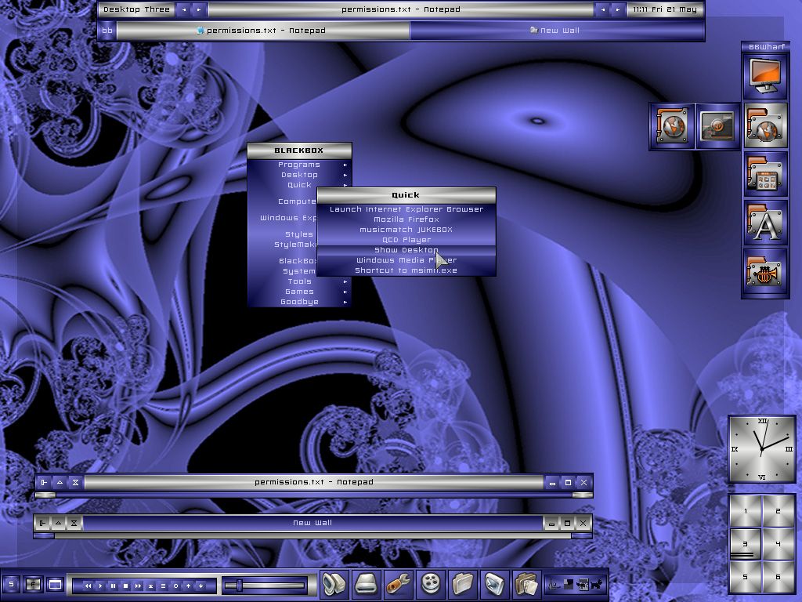
Task: Click the media player thumbnail beside the dock
Action: 717,125
